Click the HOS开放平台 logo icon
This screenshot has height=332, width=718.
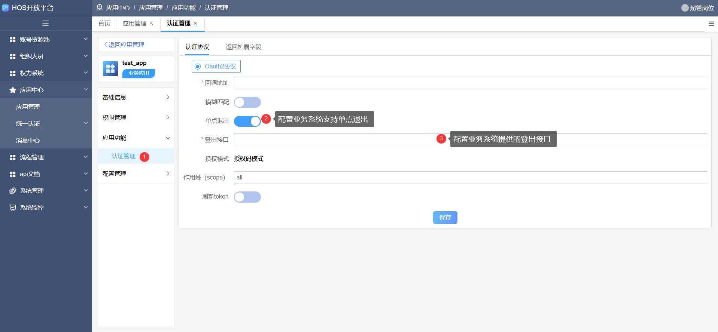(6, 8)
